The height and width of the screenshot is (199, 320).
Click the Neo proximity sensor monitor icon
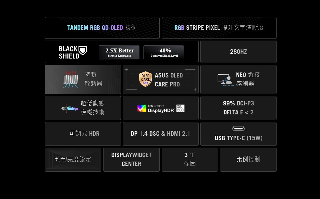pos(226,80)
